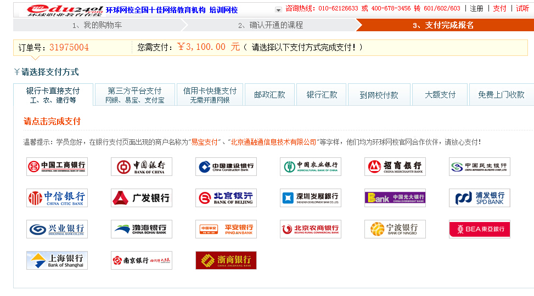Open dropdown arrow beside 培训网校
Screen dimensions: 534x296
point(278,10)
